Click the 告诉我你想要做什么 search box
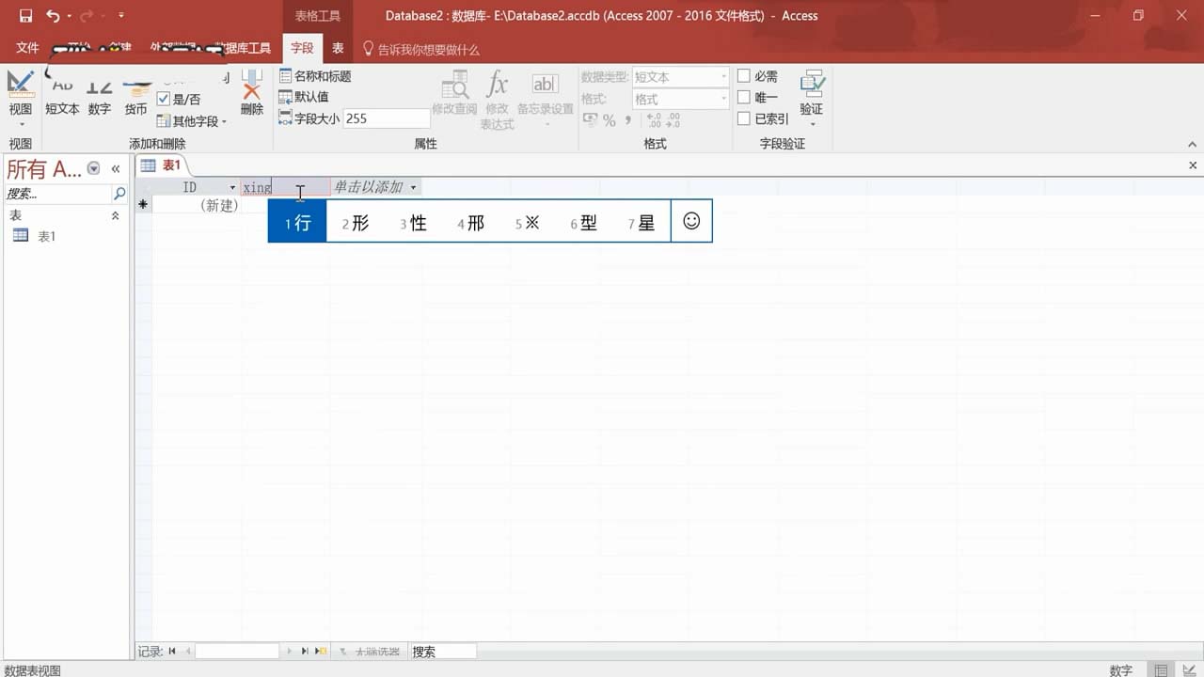The image size is (1204, 677). pos(421,49)
